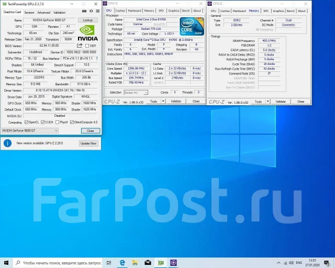
Task: Click the ENG language indicator
Action: point(299,263)
